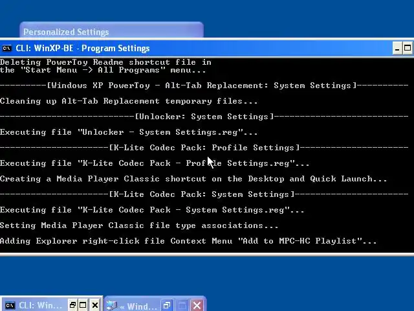Image resolution: width=414 pixels, height=311 pixels.
Task: Click the CLI: WinXP-BE - Program Settings title text
Action: [x=83, y=49]
